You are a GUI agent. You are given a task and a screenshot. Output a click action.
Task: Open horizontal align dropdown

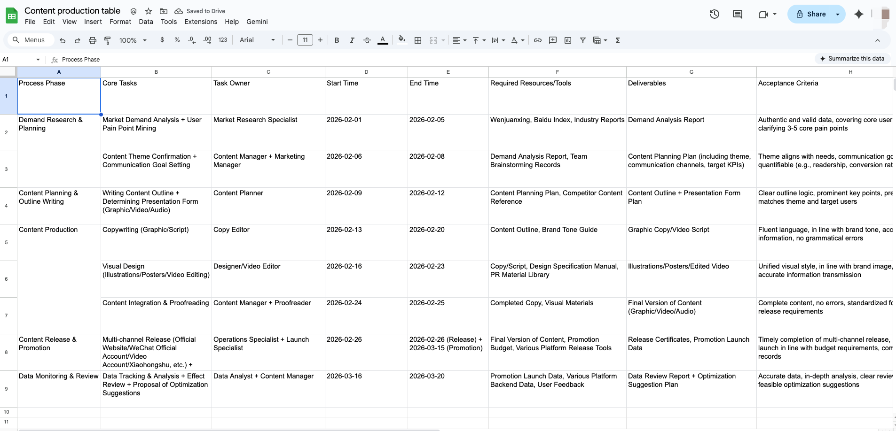pos(459,40)
